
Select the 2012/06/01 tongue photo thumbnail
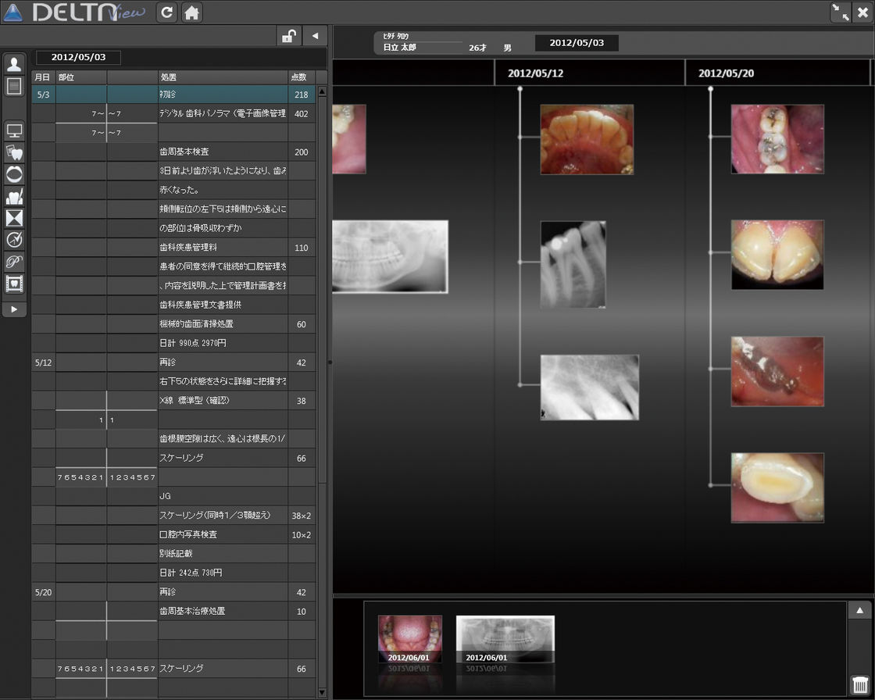[x=409, y=639]
